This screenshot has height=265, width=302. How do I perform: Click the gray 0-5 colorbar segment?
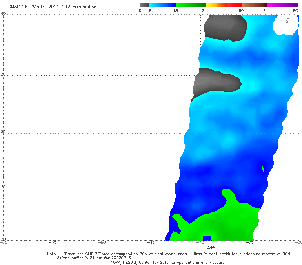[x=144, y=5]
